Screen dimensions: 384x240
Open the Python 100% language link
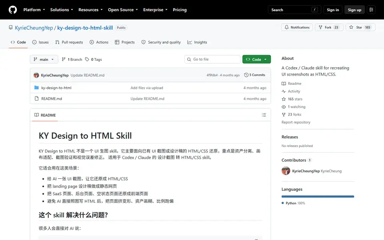293,203
